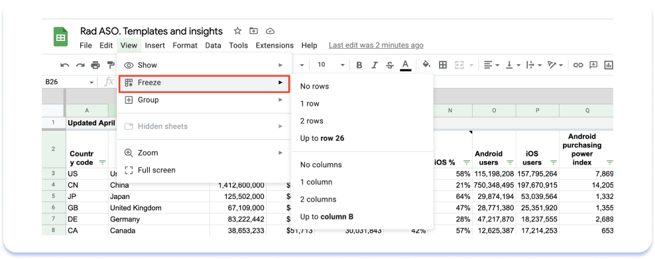Undo the last action
Screen dimensions: 655x259
pos(65,65)
